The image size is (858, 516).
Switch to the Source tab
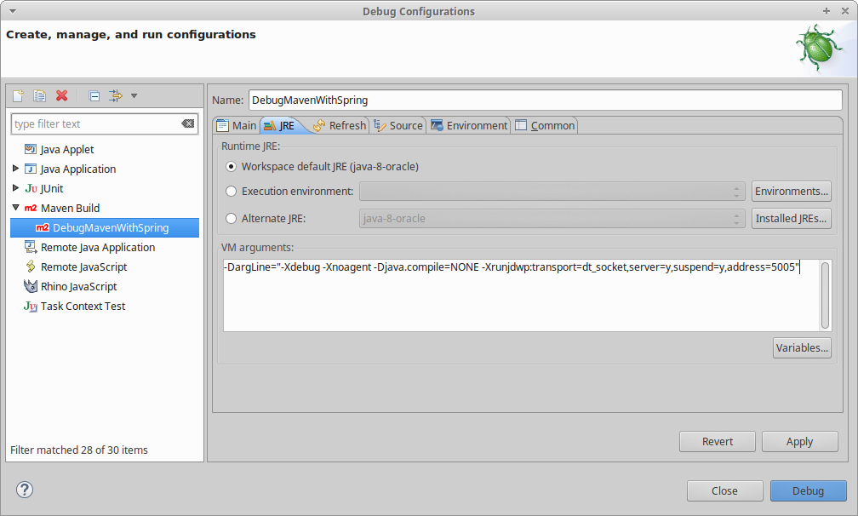click(398, 126)
